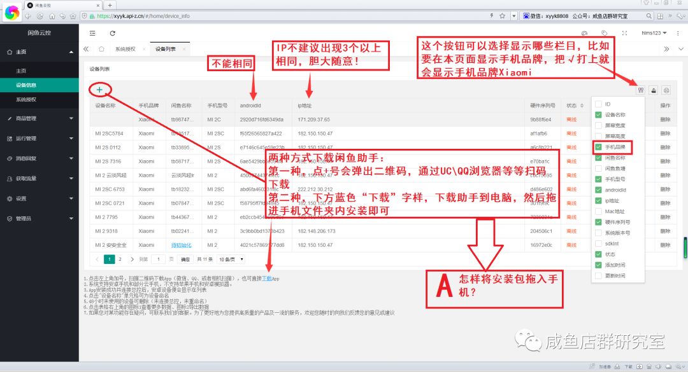Click the home icon tab
The image size is (688, 372).
[x=101, y=49]
